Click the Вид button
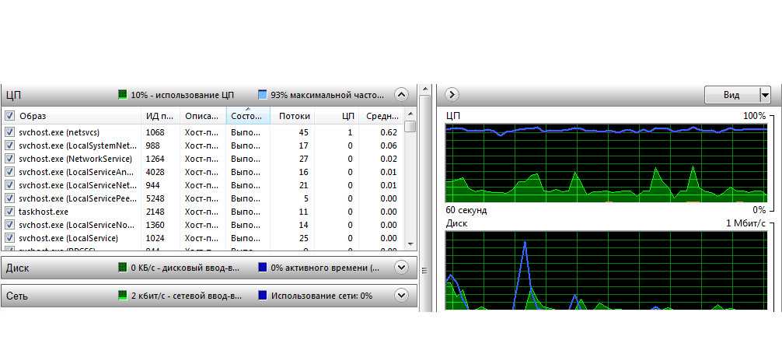The image size is (782, 361). tap(731, 95)
